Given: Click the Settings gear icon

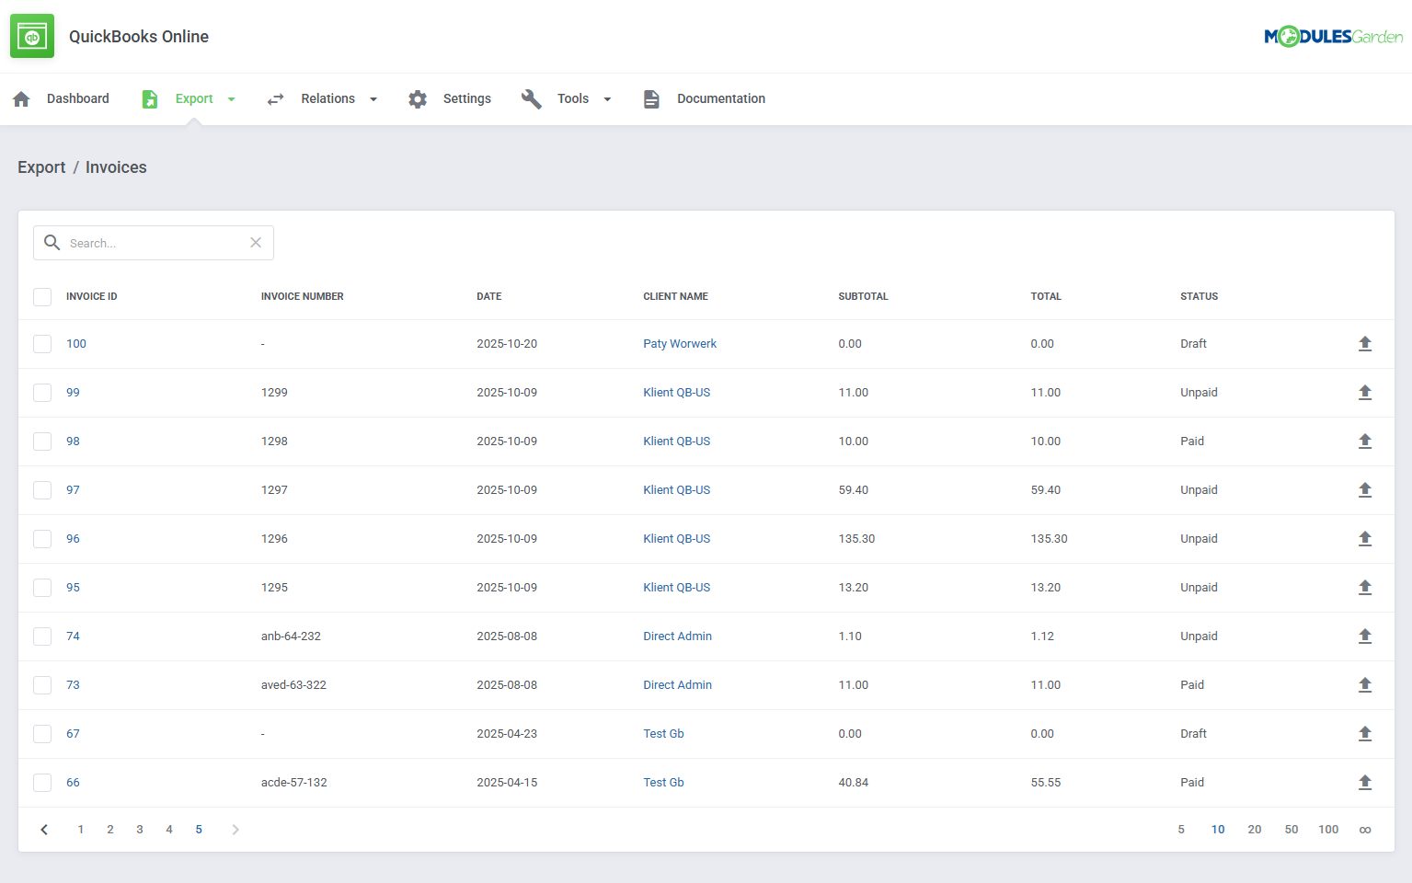Looking at the screenshot, I should coord(418,99).
